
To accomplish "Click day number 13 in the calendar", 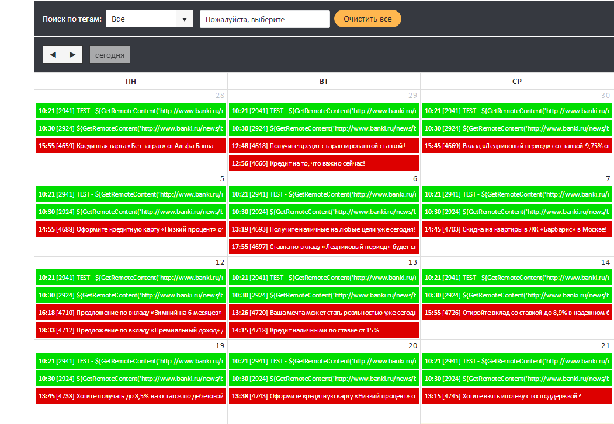I will tap(412, 262).
